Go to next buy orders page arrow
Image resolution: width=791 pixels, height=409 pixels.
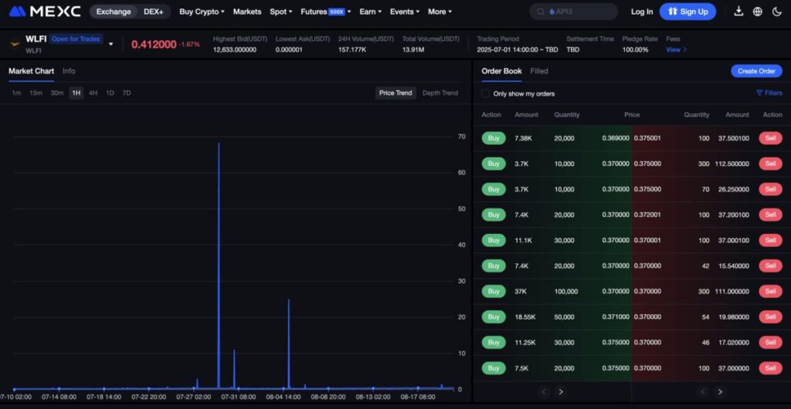(x=561, y=392)
